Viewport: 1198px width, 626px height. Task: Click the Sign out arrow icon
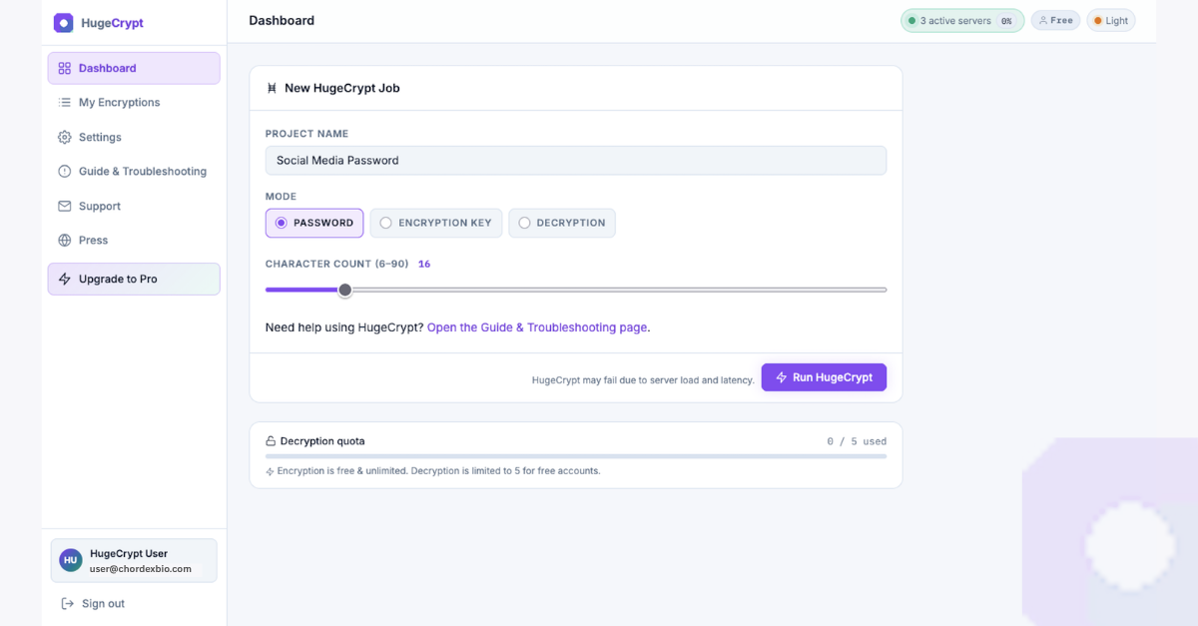point(68,603)
